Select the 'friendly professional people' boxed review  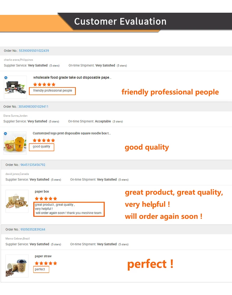(52, 91)
